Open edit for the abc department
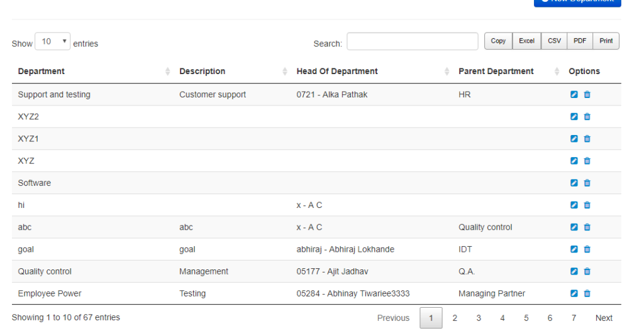 click(574, 227)
